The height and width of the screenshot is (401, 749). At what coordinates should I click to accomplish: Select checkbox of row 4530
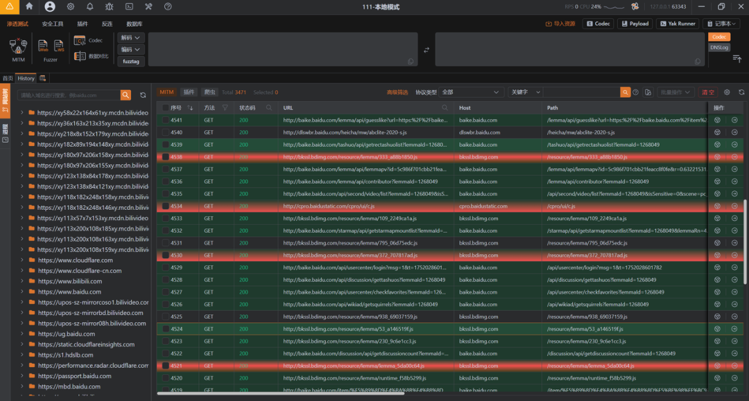[x=165, y=255]
